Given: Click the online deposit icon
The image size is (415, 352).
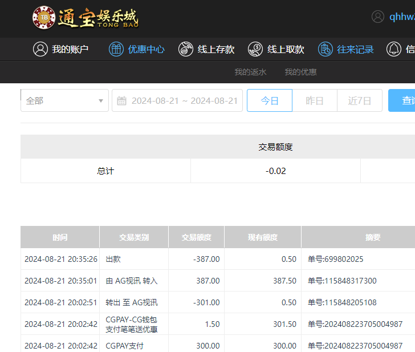Looking at the screenshot, I should tap(185, 49).
